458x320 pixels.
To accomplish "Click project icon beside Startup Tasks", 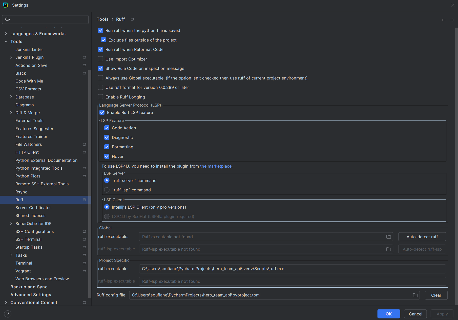I will (x=84, y=247).
